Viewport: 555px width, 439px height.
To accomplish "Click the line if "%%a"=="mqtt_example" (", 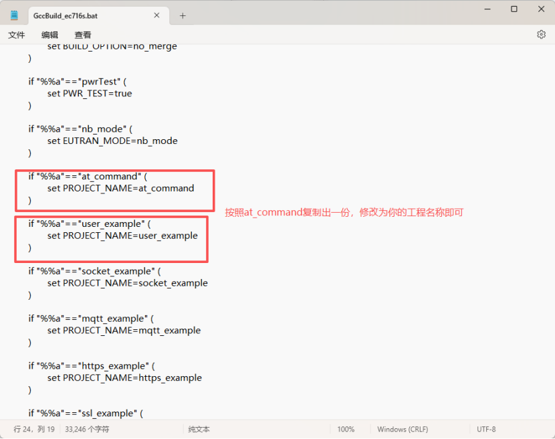I will (x=91, y=319).
